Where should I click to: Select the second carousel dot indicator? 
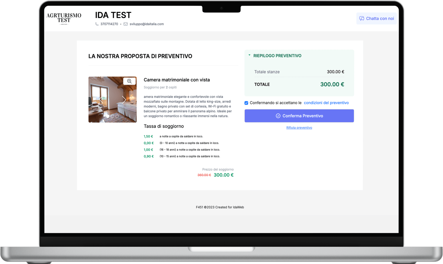(113, 116)
